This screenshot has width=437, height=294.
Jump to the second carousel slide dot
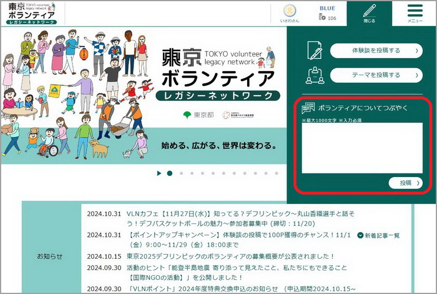pos(181,173)
